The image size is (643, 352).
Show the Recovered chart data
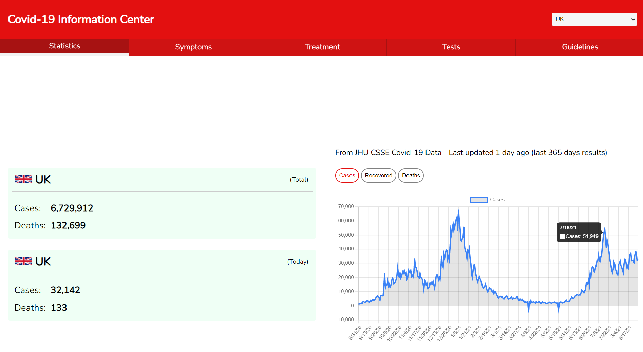coord(378,175)
